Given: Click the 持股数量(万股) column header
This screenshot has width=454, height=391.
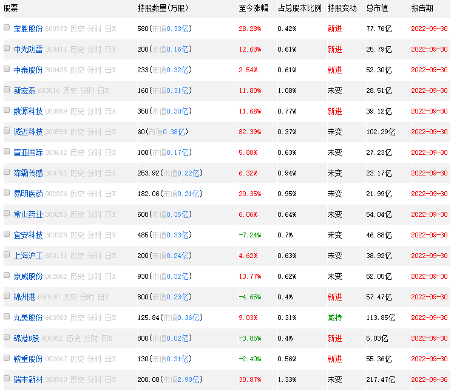Looking at the screenshot, I should 163,8.
